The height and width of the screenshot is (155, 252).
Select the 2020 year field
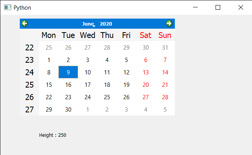click(106, 24)
